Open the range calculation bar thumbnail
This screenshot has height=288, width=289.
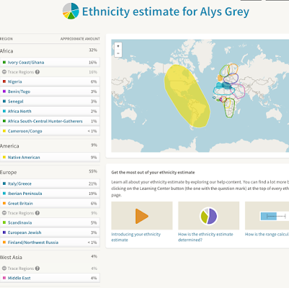[x=267, y=216]
